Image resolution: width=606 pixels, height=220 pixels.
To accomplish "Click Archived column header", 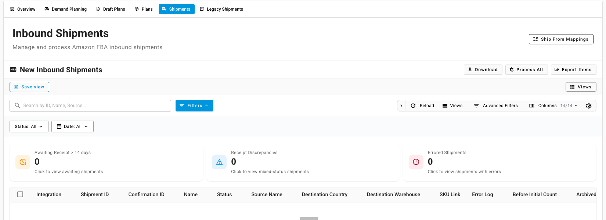I will coord(586,195).
